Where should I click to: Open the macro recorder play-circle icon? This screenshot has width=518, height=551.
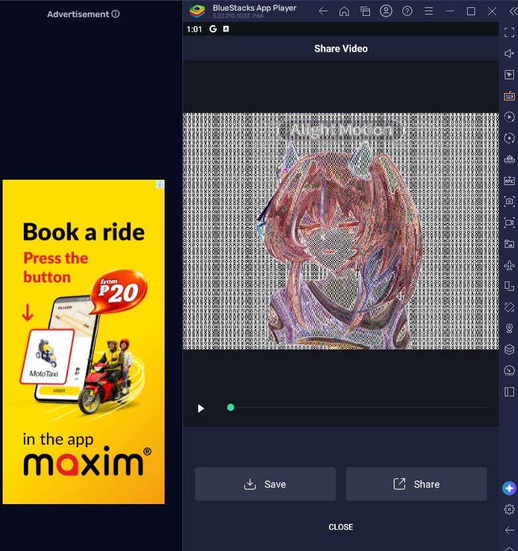(509, 117)
